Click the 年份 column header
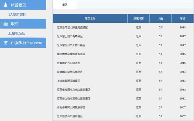The height and width of the screenshot is (121, 194). click(183, 19)
